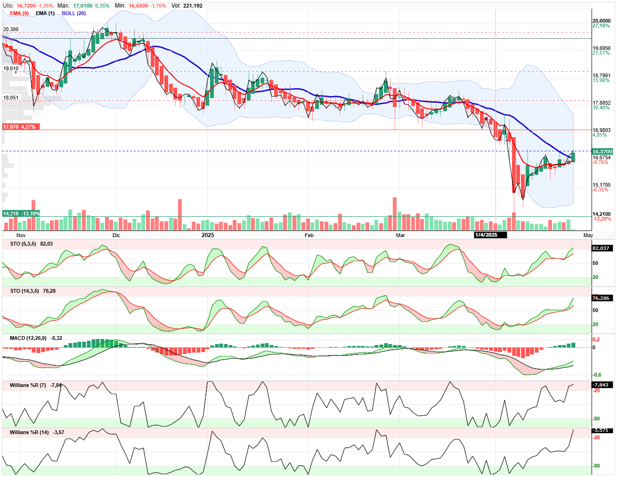Click the Dic label on time axis
617x477 pixels.
(x=116, y=235)
